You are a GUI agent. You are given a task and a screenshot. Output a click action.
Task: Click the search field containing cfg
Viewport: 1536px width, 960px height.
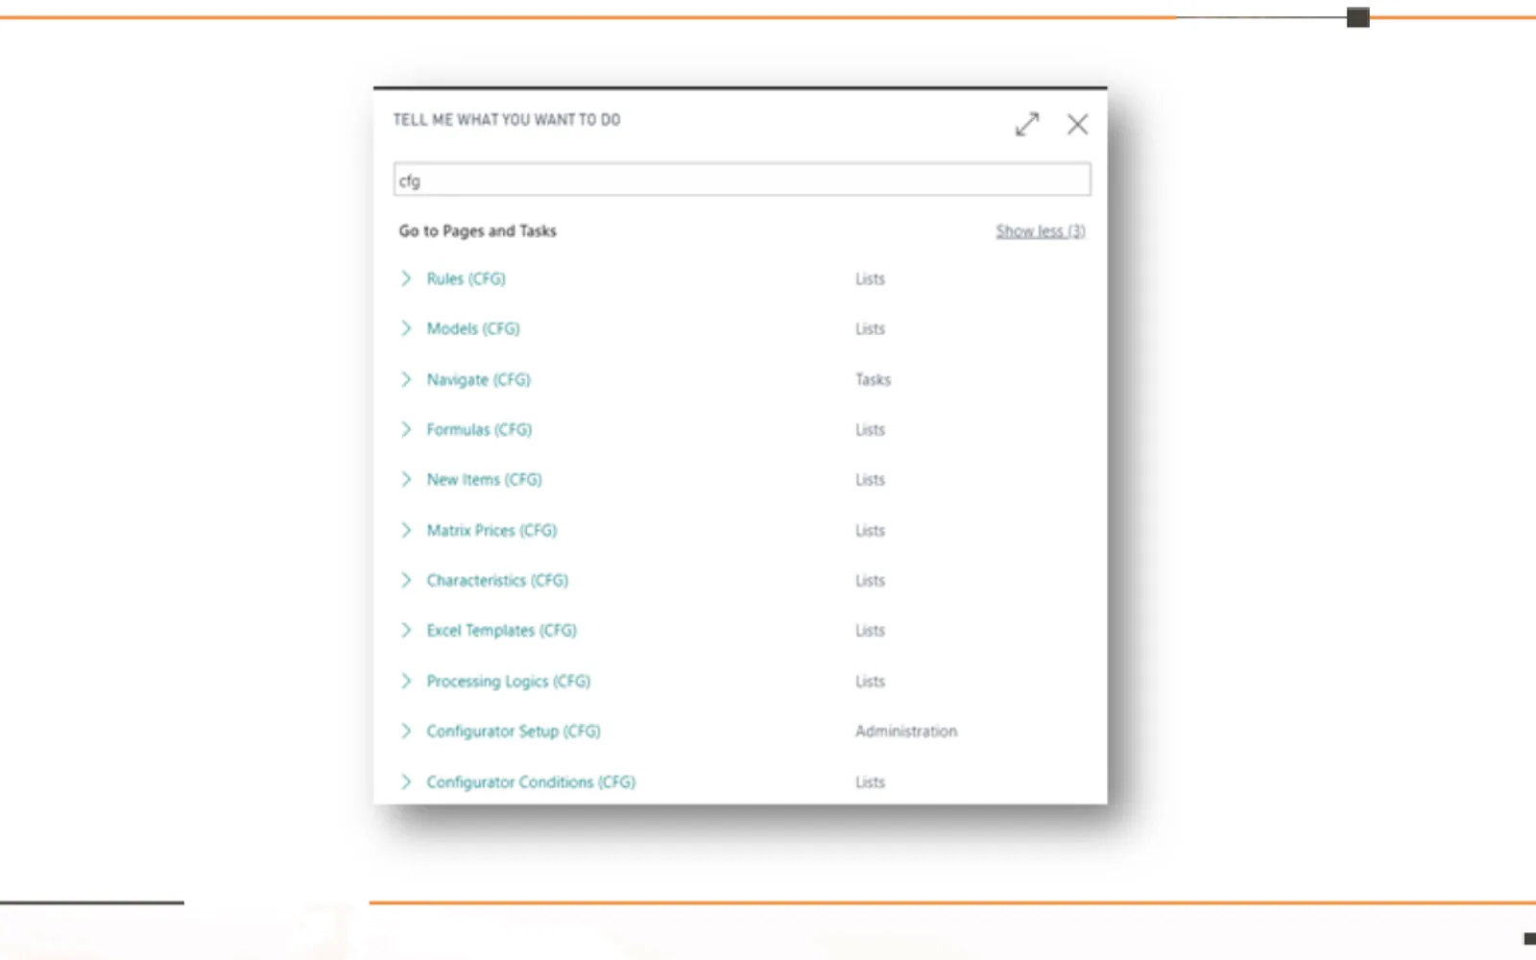pos(742,180)
